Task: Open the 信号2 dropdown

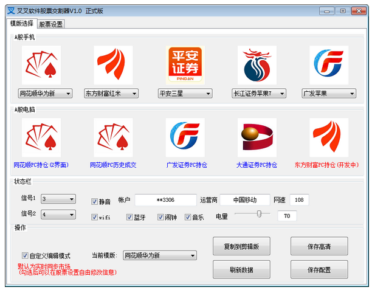Action: pyautogui.click(x=58, y=215)
